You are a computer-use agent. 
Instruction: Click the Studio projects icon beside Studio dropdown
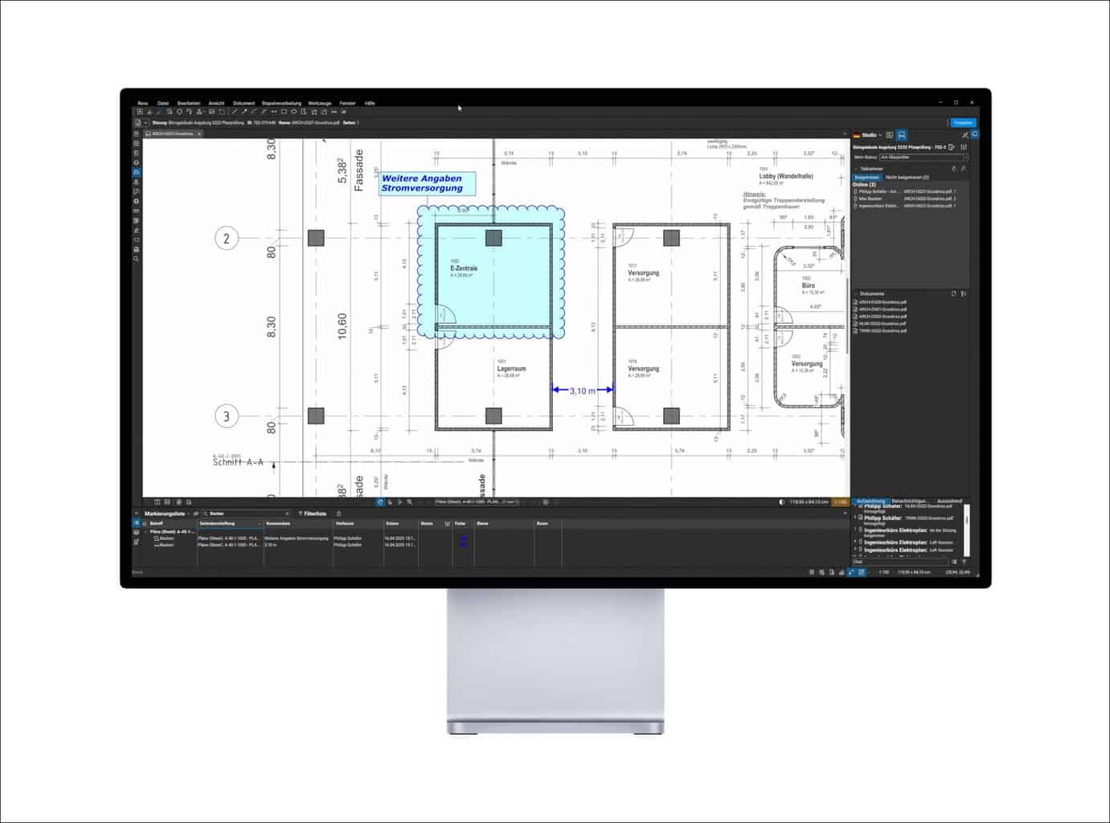click(890, 135)
